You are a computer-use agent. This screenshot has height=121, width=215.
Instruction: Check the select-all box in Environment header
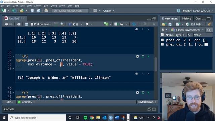[162, 35]
